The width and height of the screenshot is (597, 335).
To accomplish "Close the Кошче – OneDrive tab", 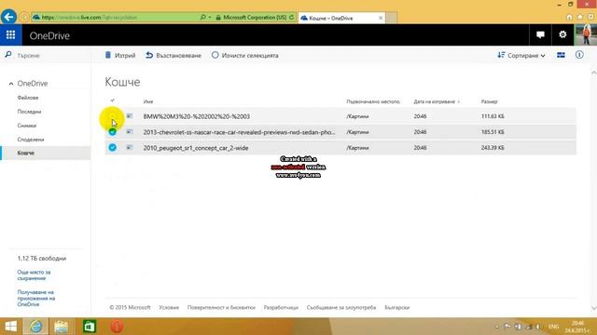I will tap(381, 18).
